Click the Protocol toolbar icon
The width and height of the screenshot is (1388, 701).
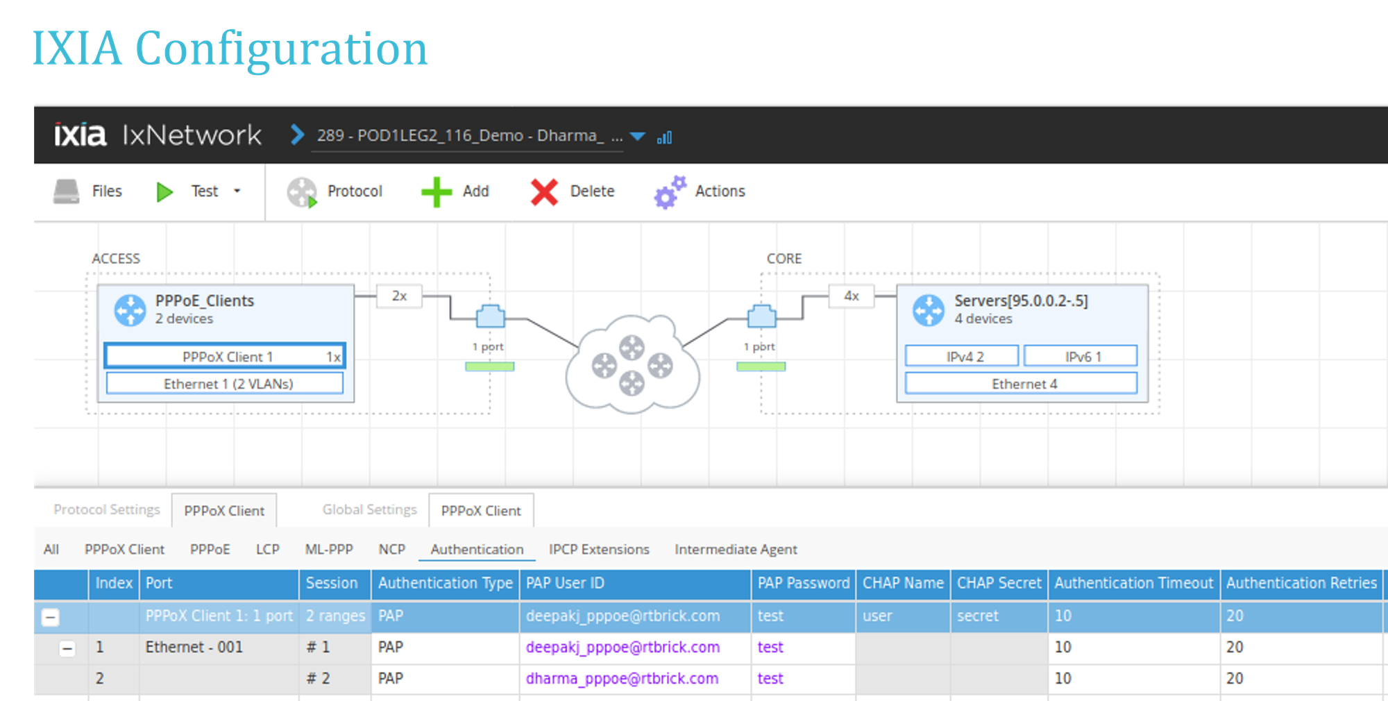pos(302,192)
